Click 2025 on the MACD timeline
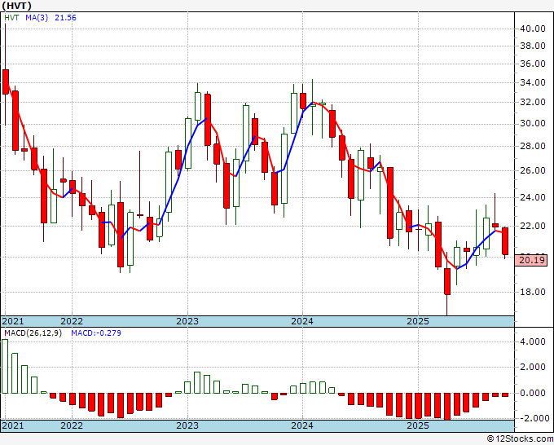Screen dimensions: 554x445 (x=418, y=425)
